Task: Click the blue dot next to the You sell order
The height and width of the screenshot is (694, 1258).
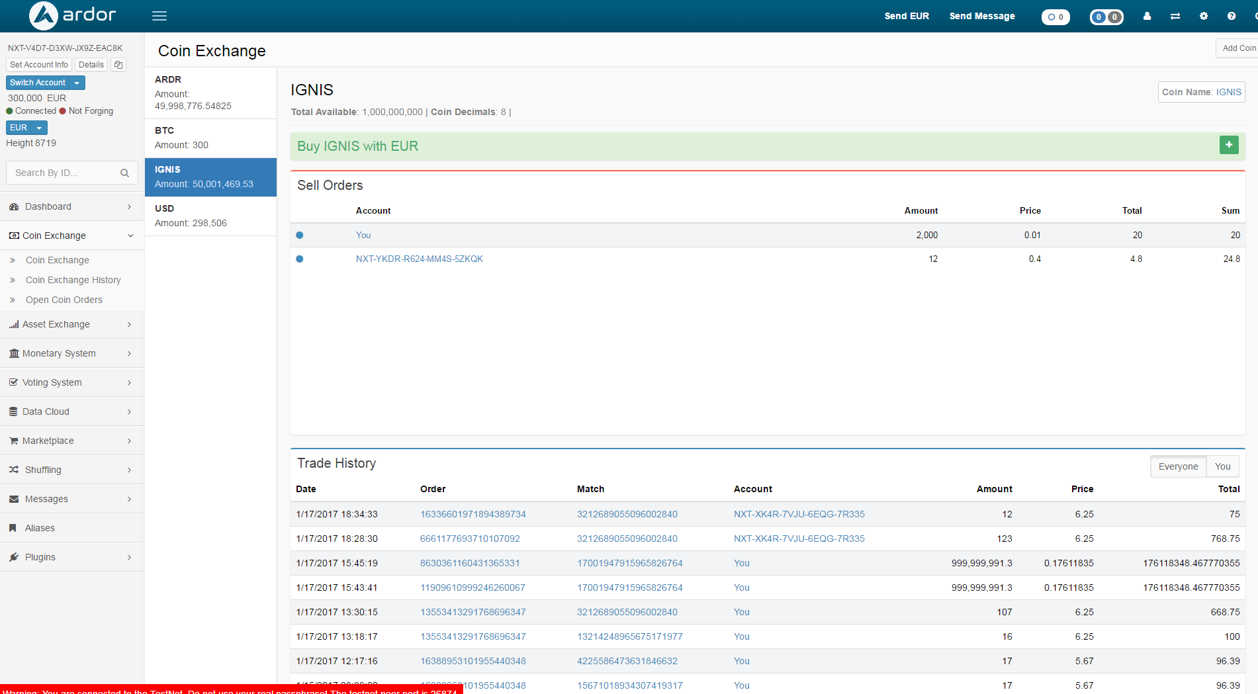Action: tap(300, 235)
